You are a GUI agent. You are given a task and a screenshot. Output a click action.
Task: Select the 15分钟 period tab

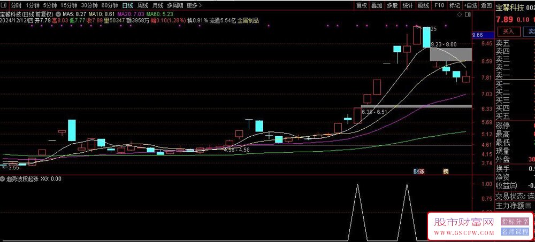[x=69, y=5]
